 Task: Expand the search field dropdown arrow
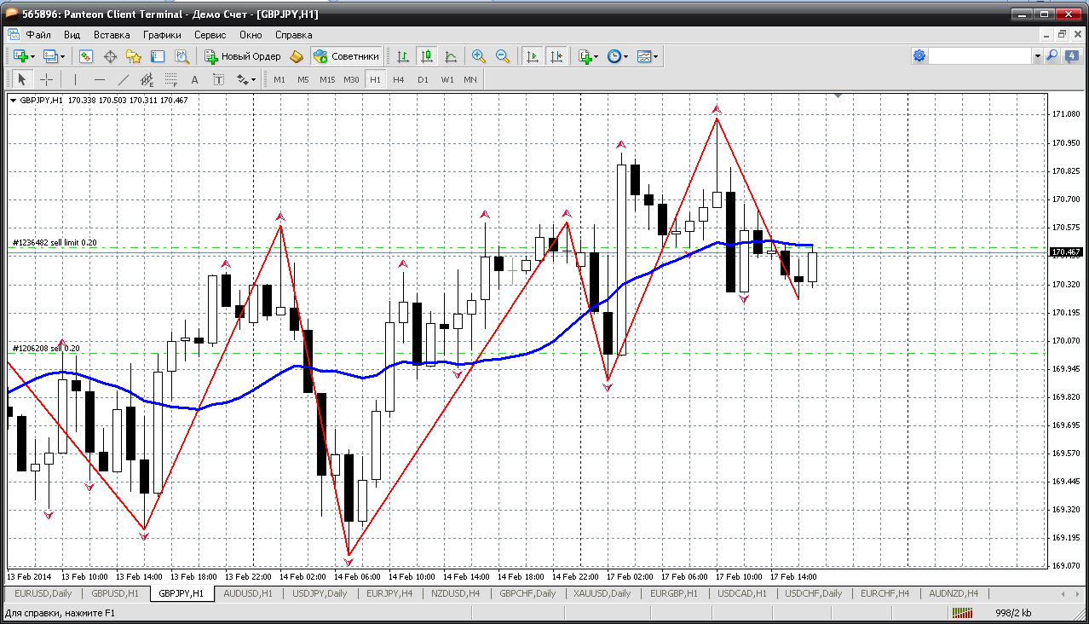coord(1037,55)
